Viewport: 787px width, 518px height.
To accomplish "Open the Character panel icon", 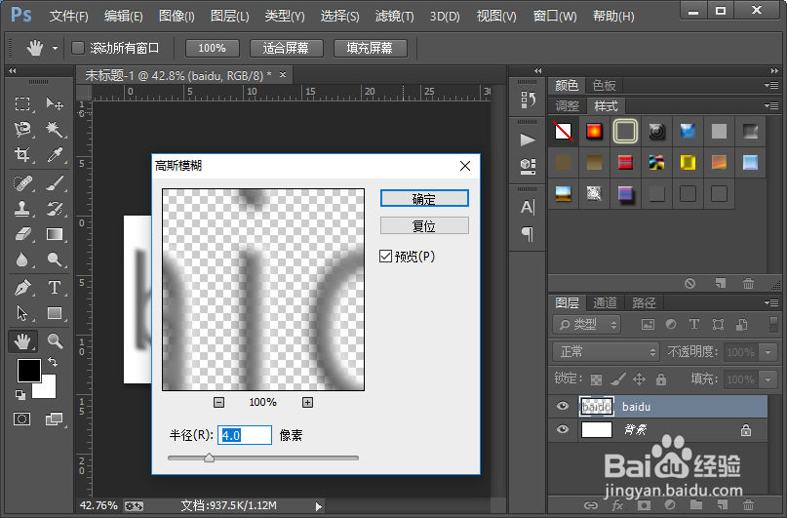I will [x=528, y=207].
